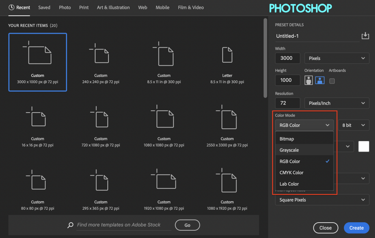Image resolution: width=375 pixels, height=238 pixels.
Task: Enable the Artboards checkbox
Action: coord(332,81)
